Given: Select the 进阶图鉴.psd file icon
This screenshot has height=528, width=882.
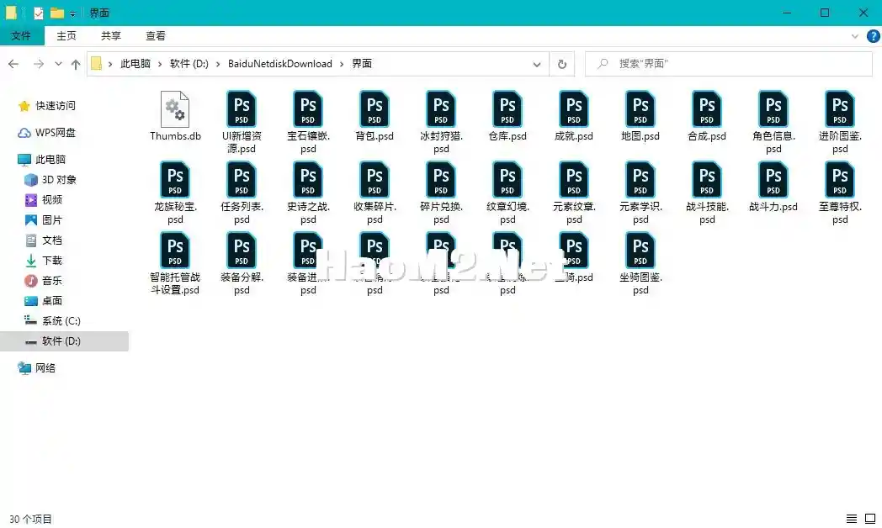Looking at the screenshot, I should 840,109.
